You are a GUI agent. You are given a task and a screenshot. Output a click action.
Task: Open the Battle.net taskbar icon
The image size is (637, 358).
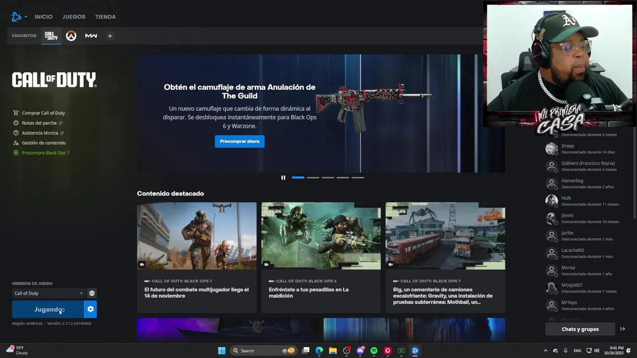(x=415, y=351)
